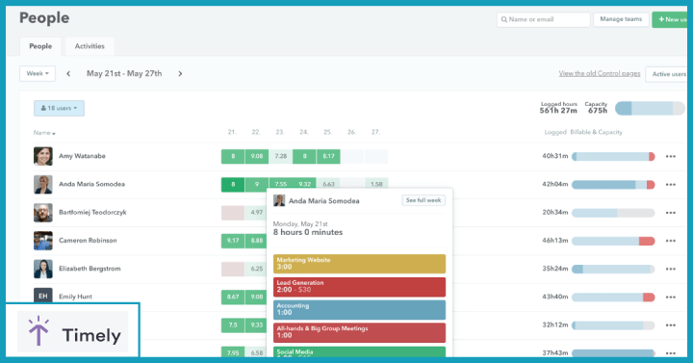This screenshot has height=363, width=693.
Task: Focus the Name or email search field
Action: point(544,19)
